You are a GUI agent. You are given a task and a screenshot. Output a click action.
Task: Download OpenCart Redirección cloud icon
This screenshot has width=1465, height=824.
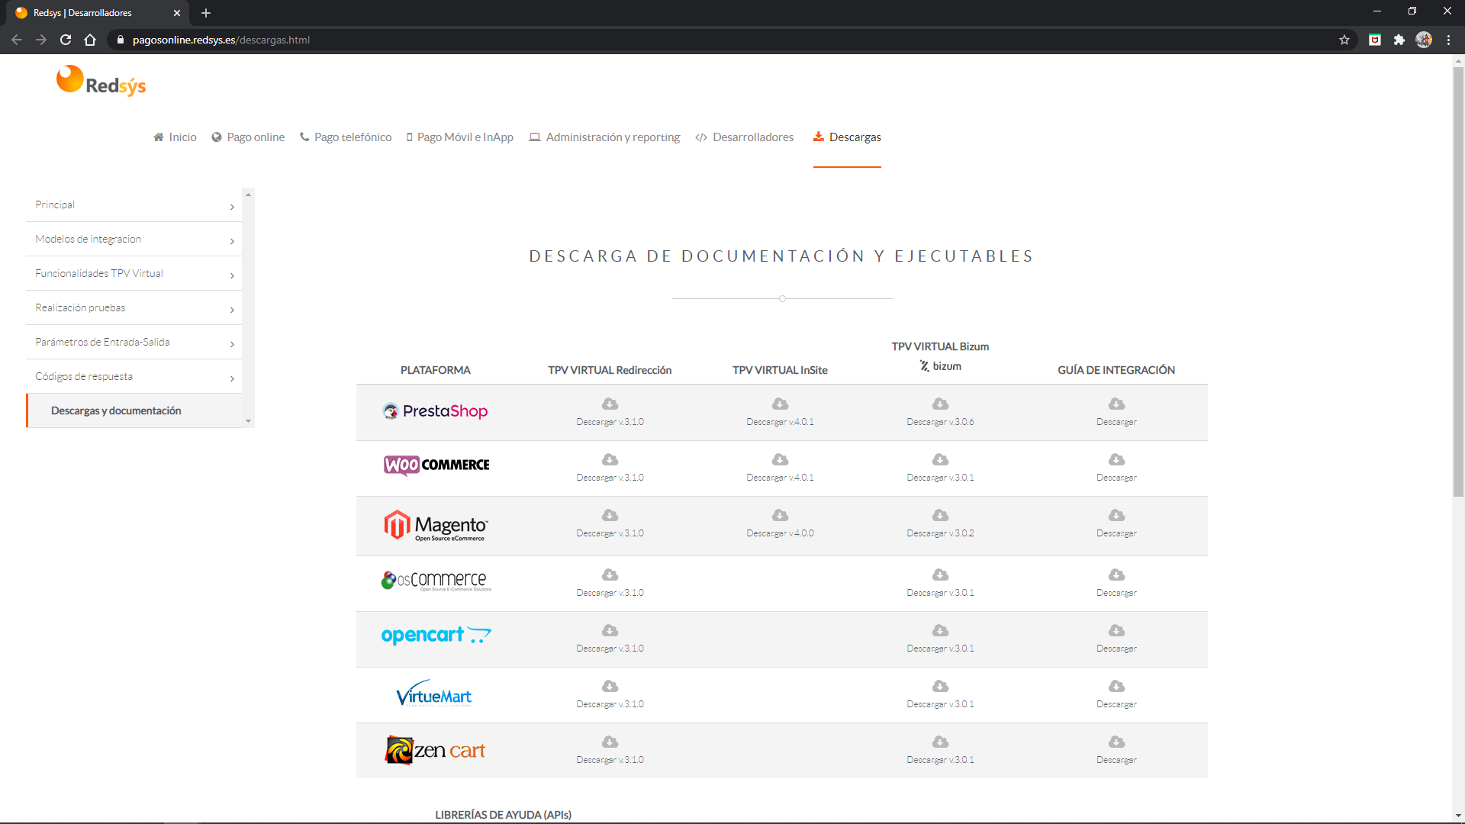[610, 630]
